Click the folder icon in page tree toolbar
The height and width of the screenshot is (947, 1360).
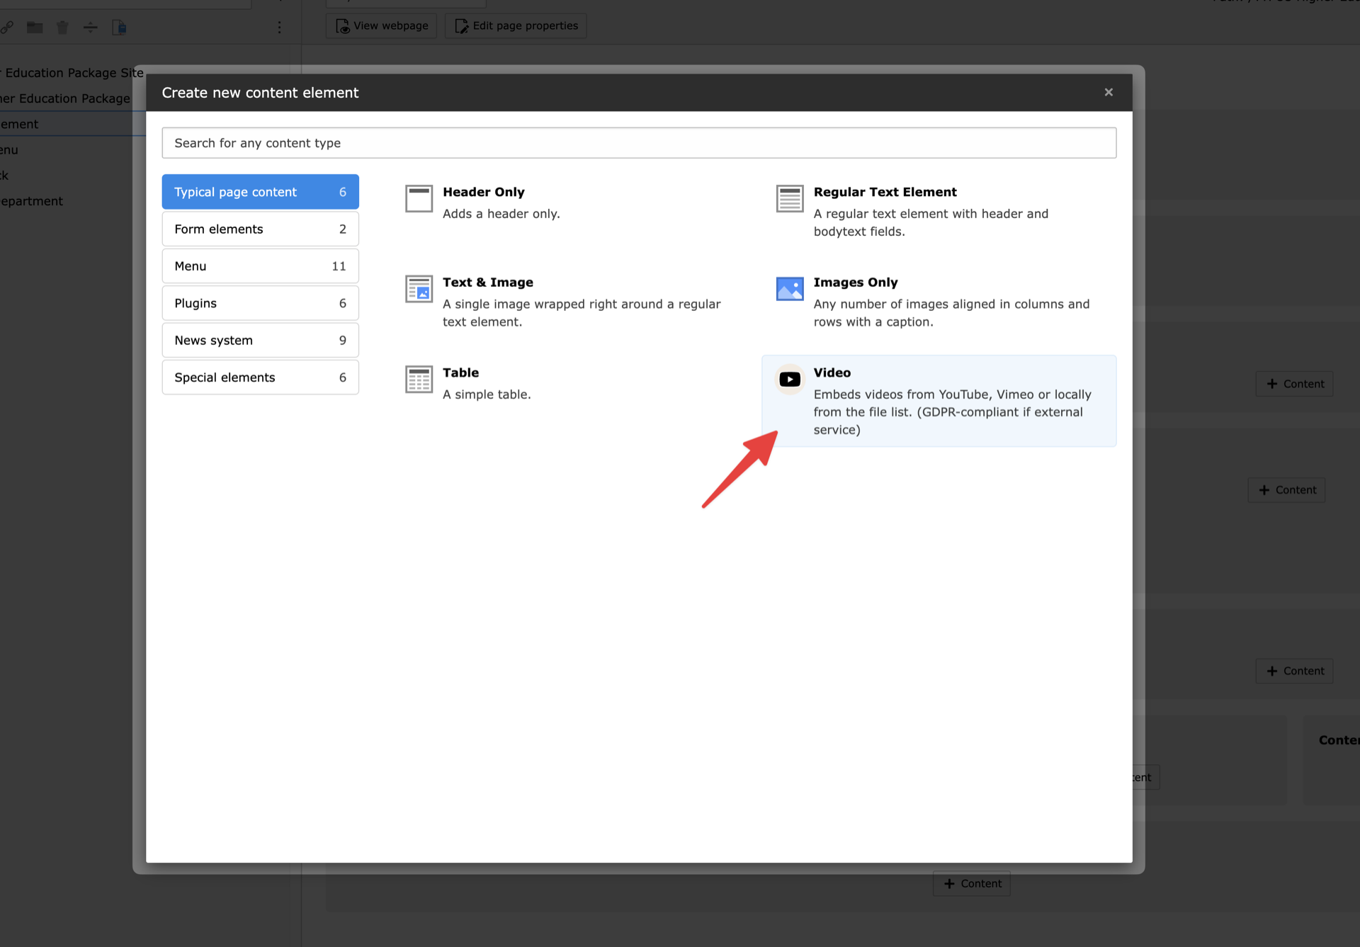[35, 28]
